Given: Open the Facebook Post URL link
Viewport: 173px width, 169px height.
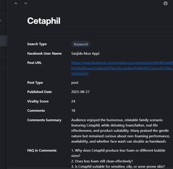Looking at the screenshot, I should pos(122,68).
